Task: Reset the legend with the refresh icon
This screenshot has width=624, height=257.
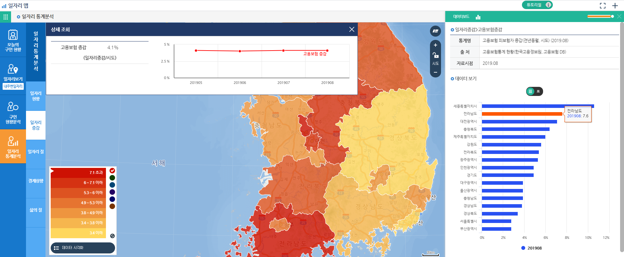Action: point(112,236)
